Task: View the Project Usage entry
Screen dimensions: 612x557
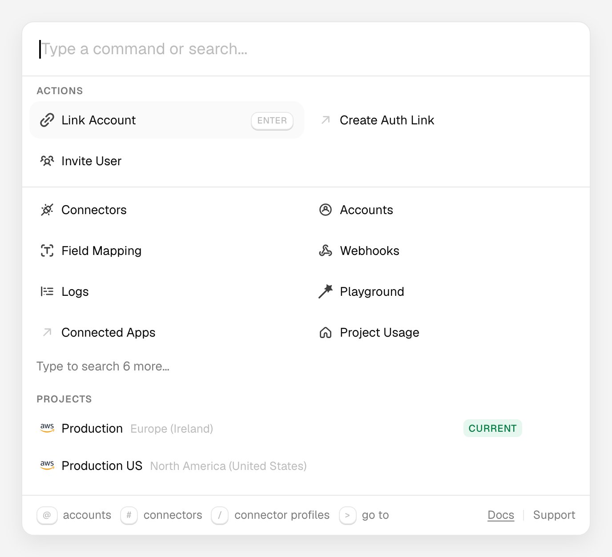Action: pyautogui.click(x=445, y=332)
